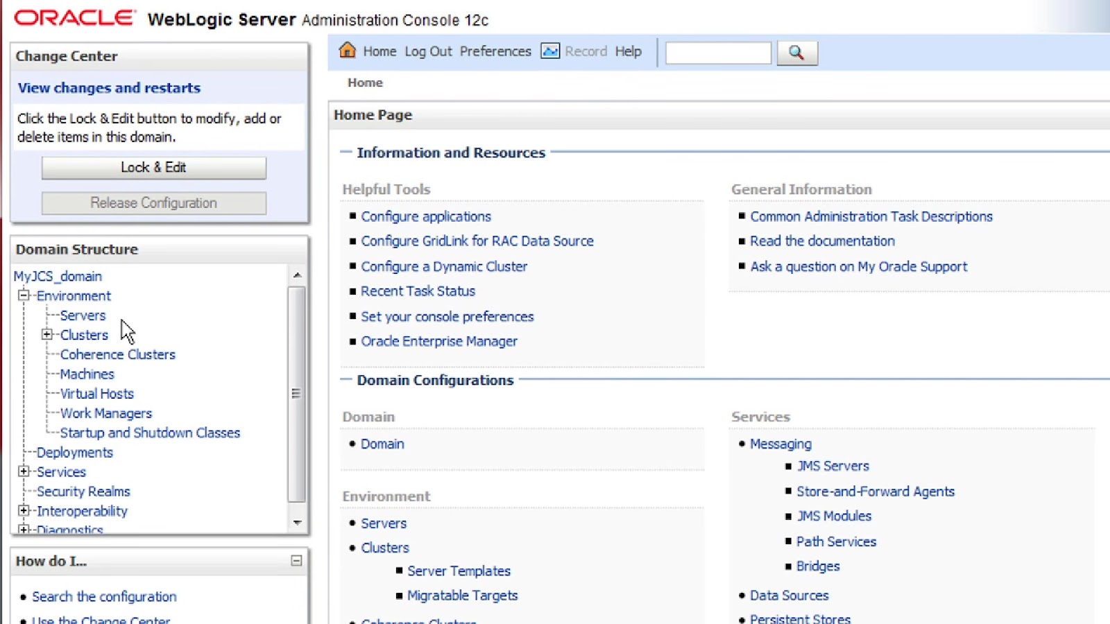Click the Domain Structure scrollbar down arrow
1110x624 pixels.
297,522
